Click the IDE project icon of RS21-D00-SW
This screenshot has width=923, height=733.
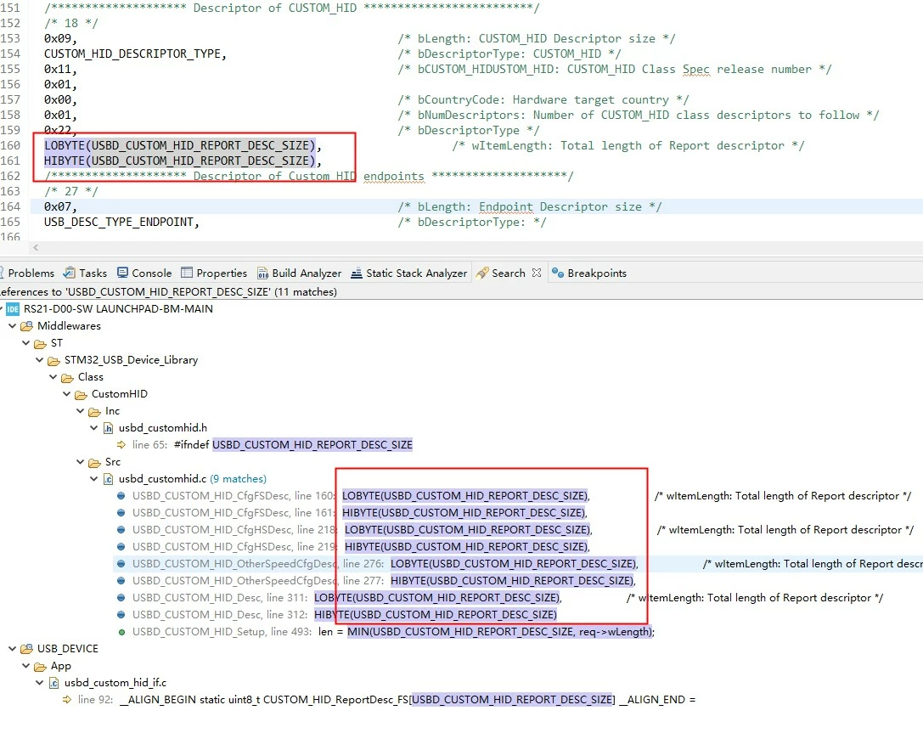tap(13, 309)
